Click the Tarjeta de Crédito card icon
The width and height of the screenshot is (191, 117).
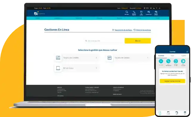(x=58, y=58)
